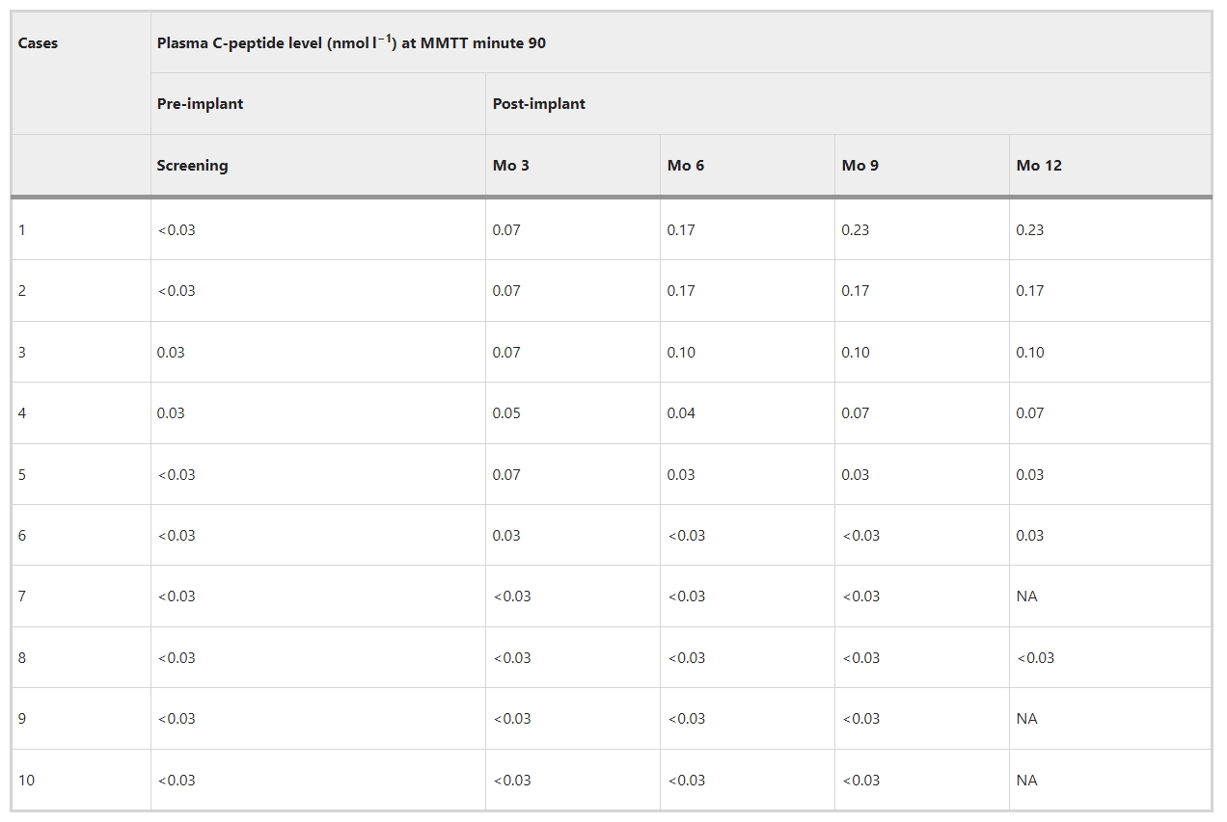
Task: Click the Pre-implant subheader
Action: click(x=200, y=104)
